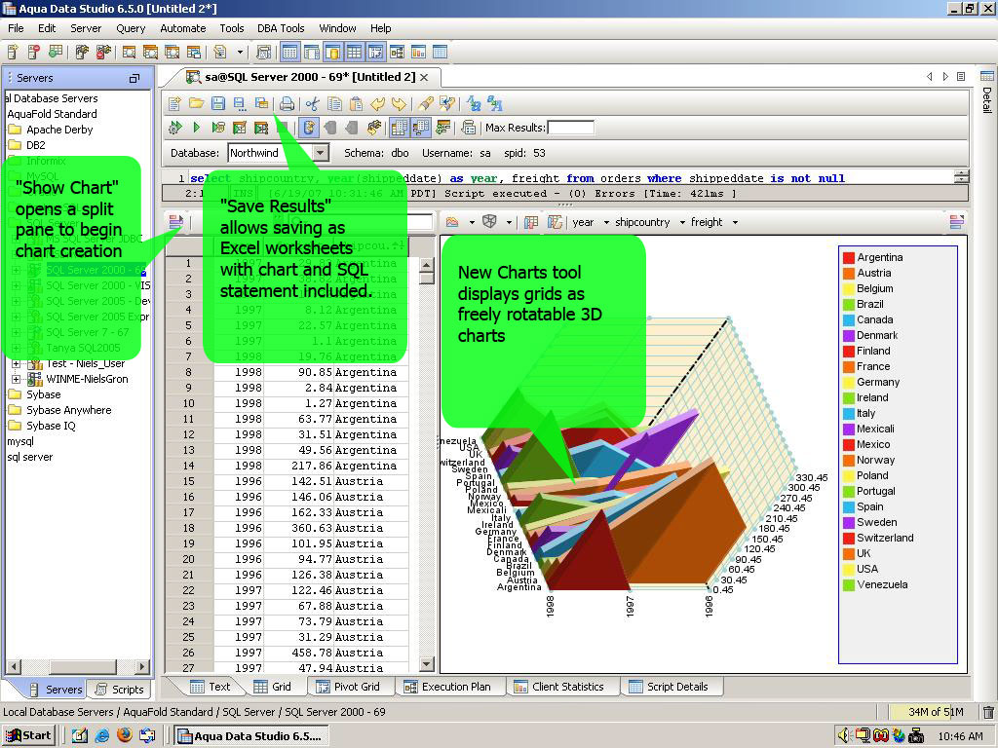Toggle the first highlighted results-grid button near Max Results

[399, 128]
